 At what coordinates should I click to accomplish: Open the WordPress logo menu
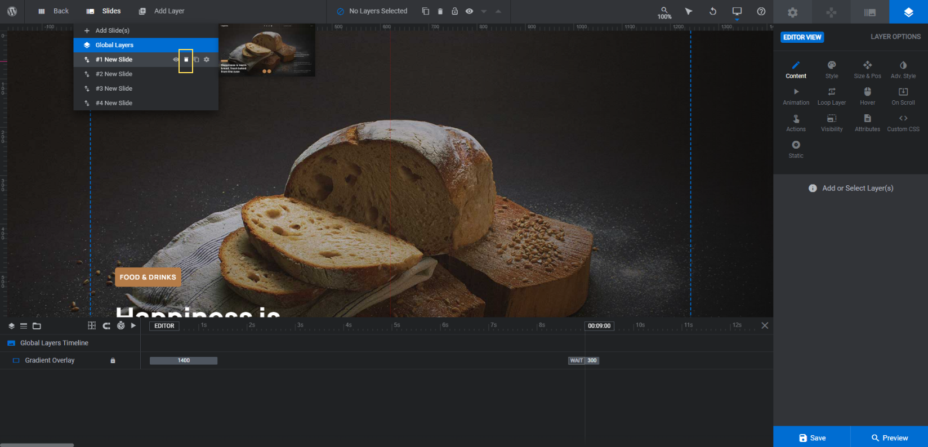click(12, 11)
